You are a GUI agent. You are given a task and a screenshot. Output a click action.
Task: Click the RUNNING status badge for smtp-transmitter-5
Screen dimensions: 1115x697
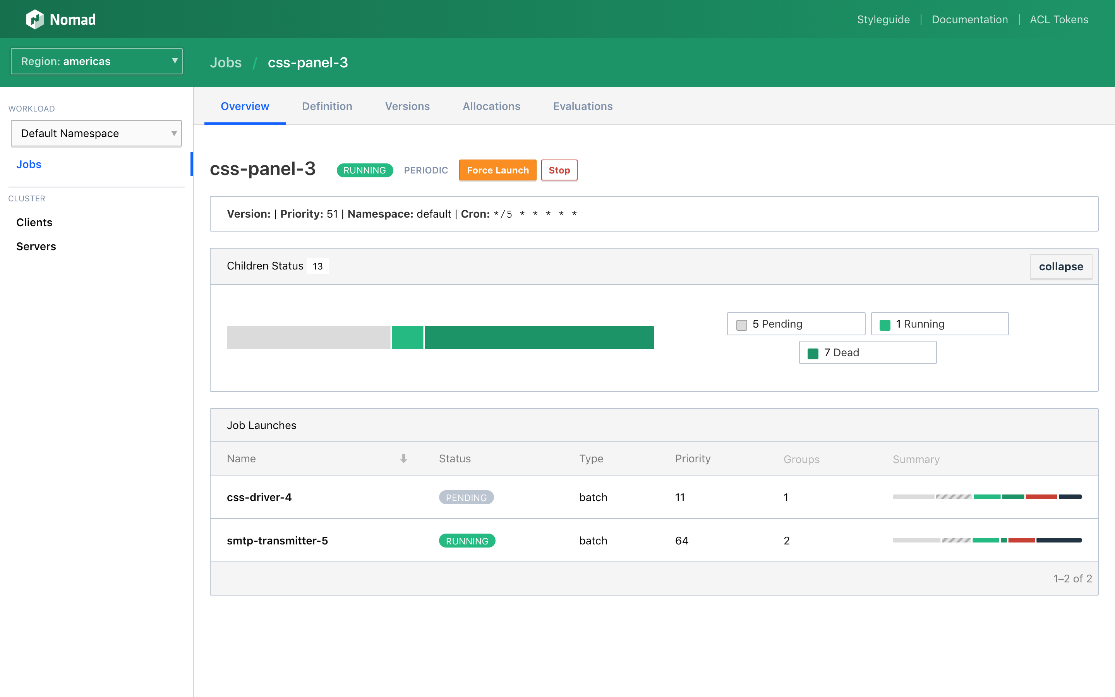(x=467, y=541)
